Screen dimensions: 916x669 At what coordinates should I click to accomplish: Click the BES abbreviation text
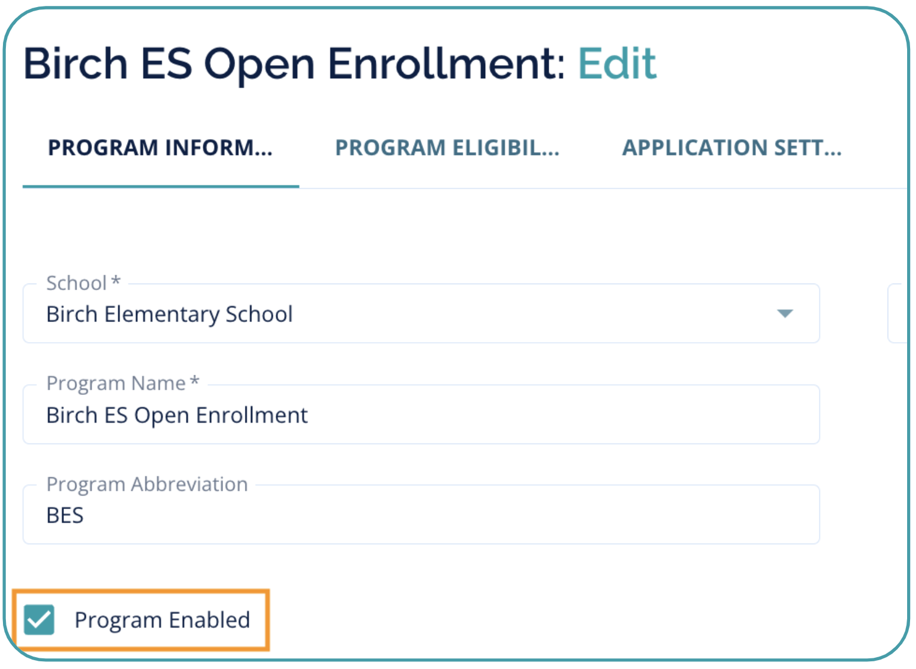(65, 515)
